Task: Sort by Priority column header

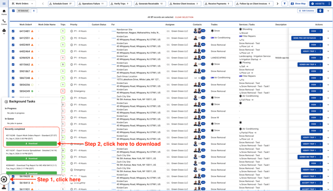Action: tap(74, 25)
